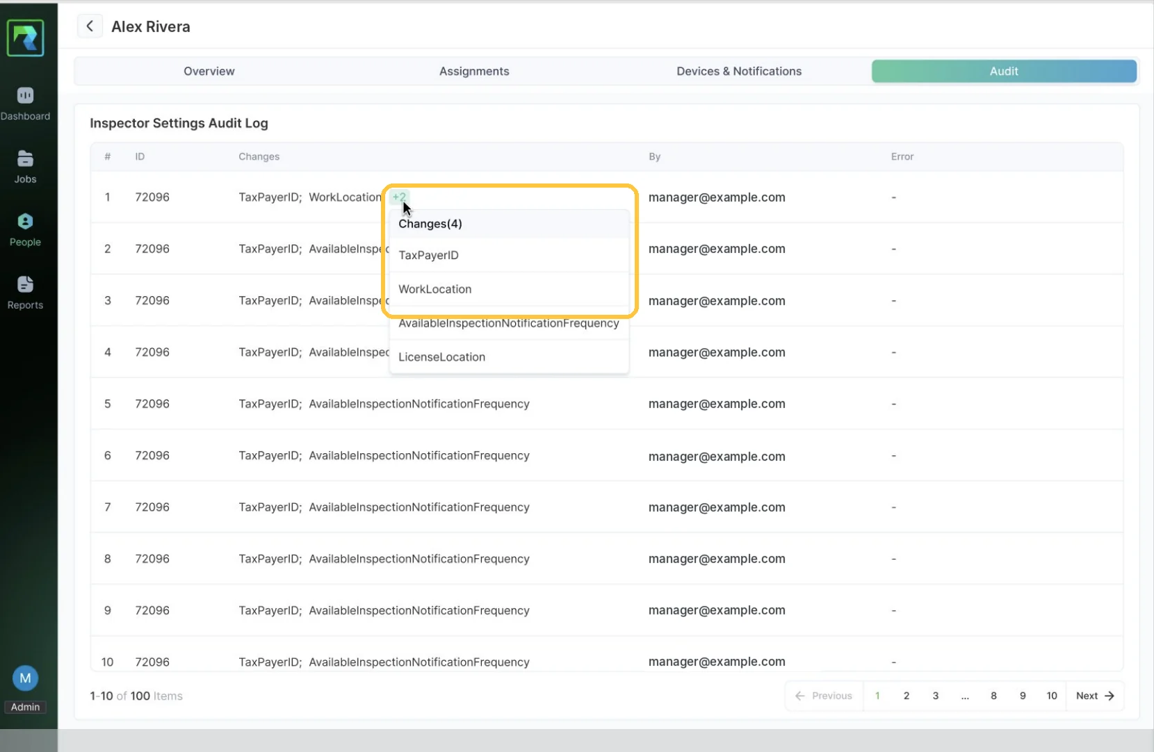Click the Previous page button
1154x752 pixels.
824,696
